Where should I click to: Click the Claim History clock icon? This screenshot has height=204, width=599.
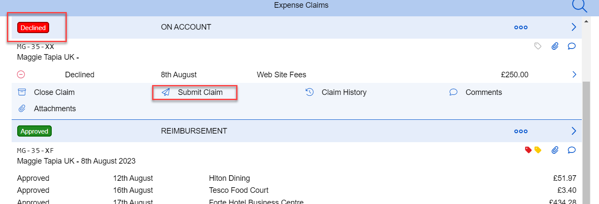309,92
